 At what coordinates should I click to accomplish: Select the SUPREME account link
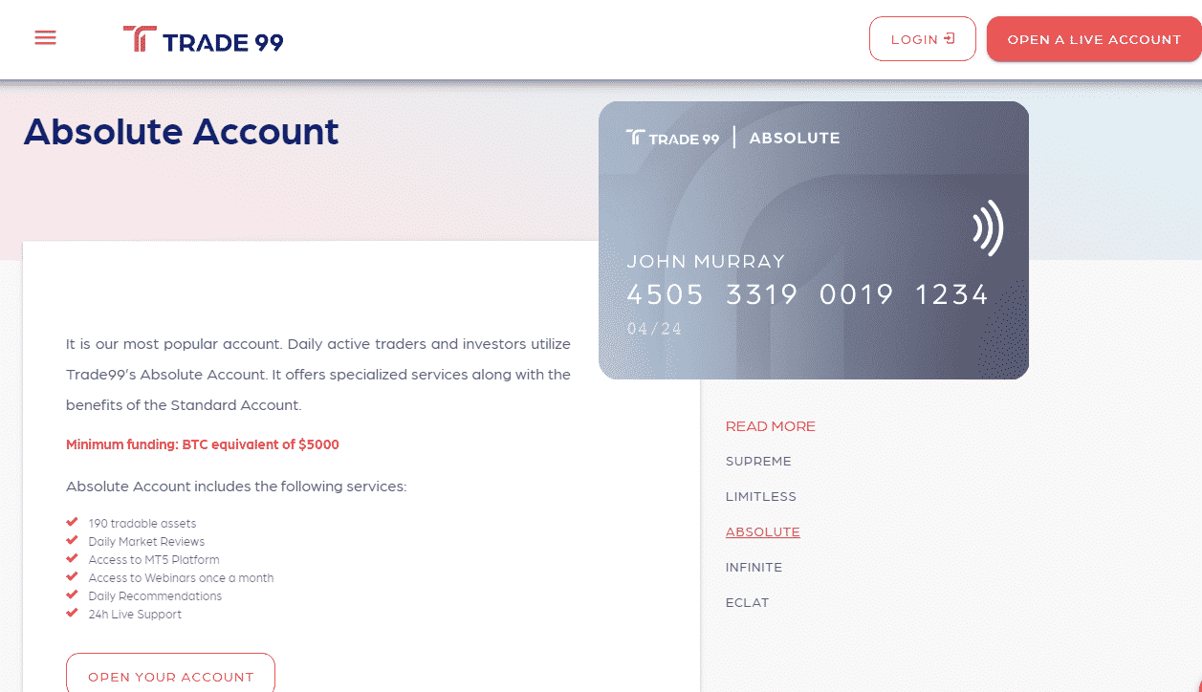pyautogui.click(x=758, y=461)
